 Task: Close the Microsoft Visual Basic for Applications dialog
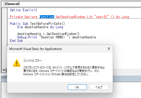(109, 49)
